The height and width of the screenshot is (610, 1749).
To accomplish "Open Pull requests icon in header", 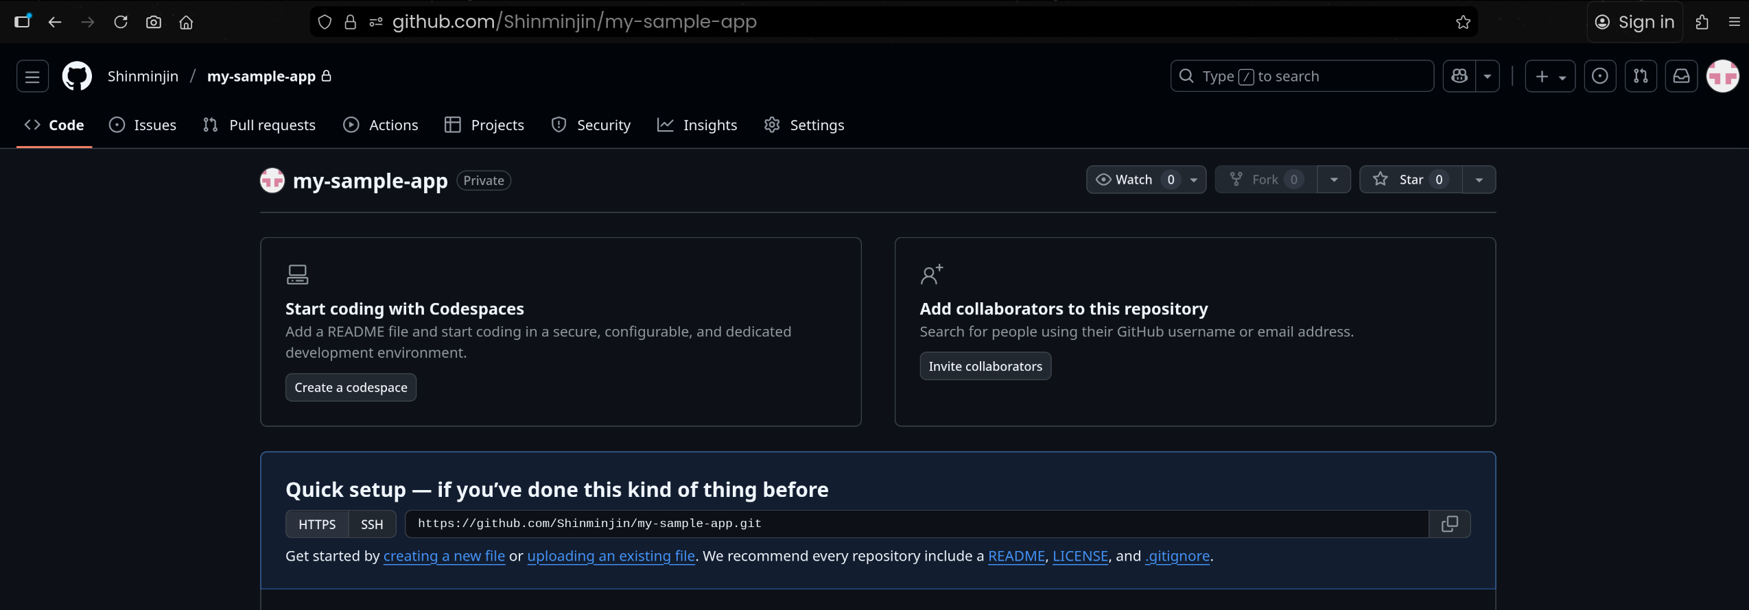I will click(1641, 76).
